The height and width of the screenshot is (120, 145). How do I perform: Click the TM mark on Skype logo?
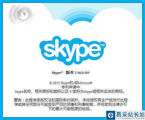[x=102, y=45]
